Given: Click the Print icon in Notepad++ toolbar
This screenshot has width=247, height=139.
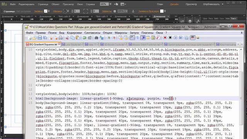Looking at the screenshot, I should coord(61,38).
